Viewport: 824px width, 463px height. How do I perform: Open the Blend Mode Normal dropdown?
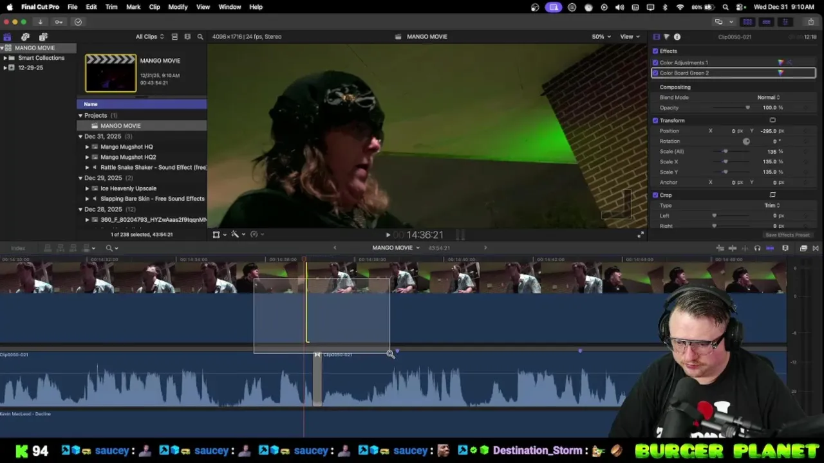[x=769, y=97]
